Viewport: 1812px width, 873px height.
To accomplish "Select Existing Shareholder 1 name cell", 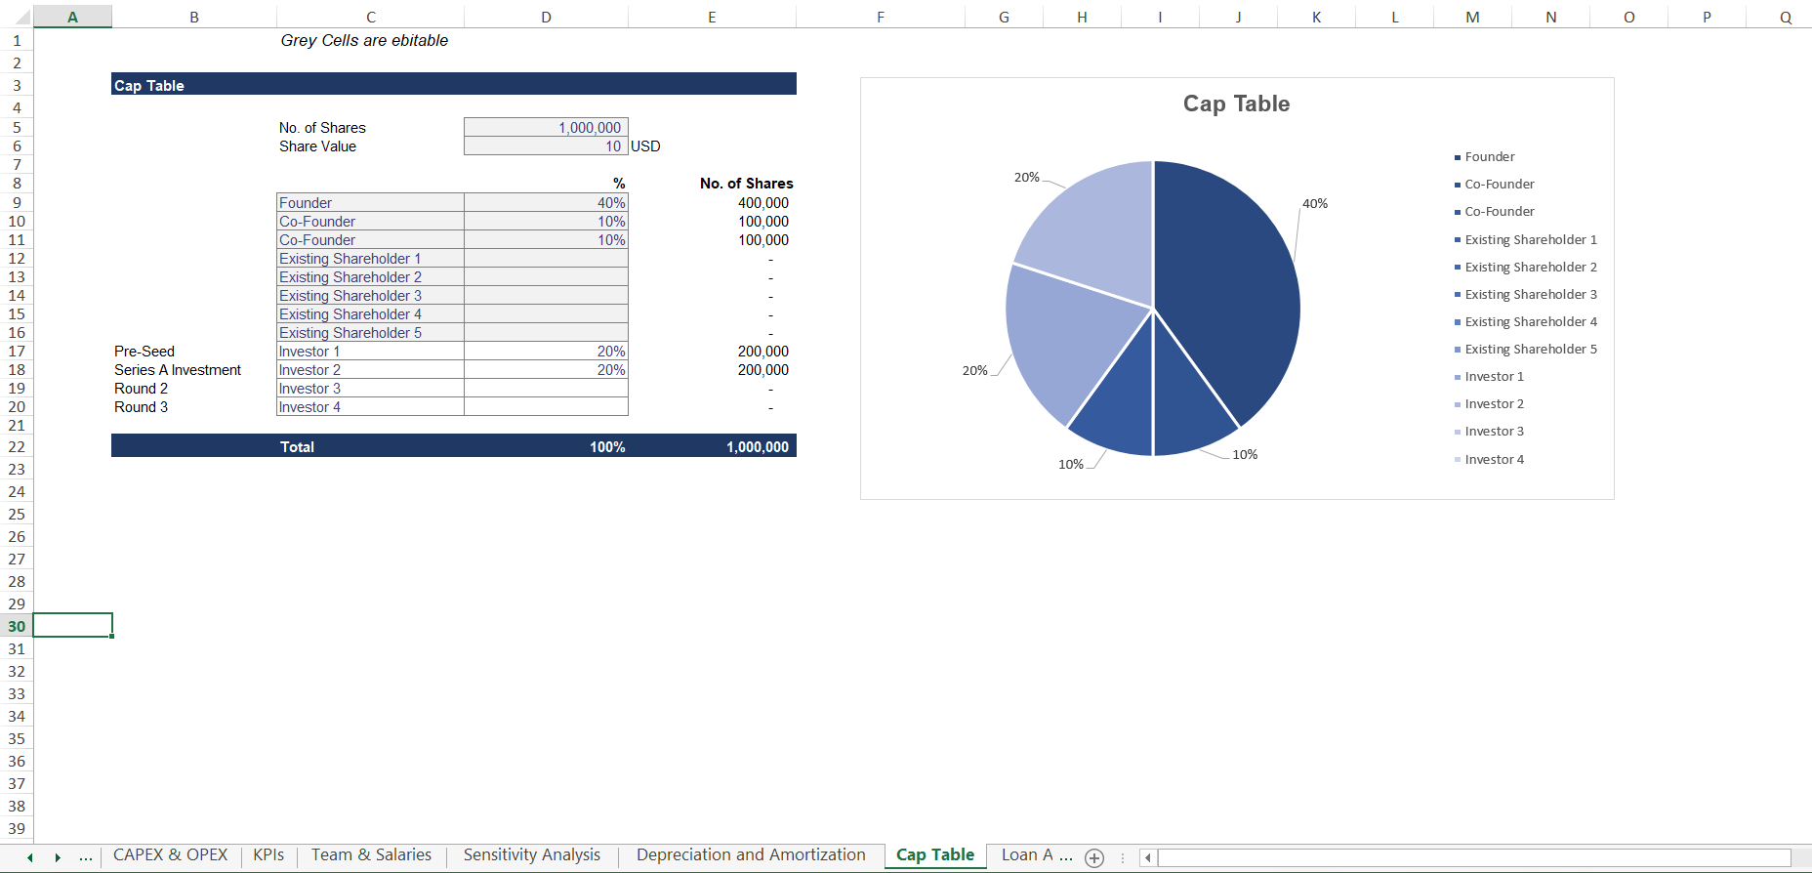I will tap(370, 258).
